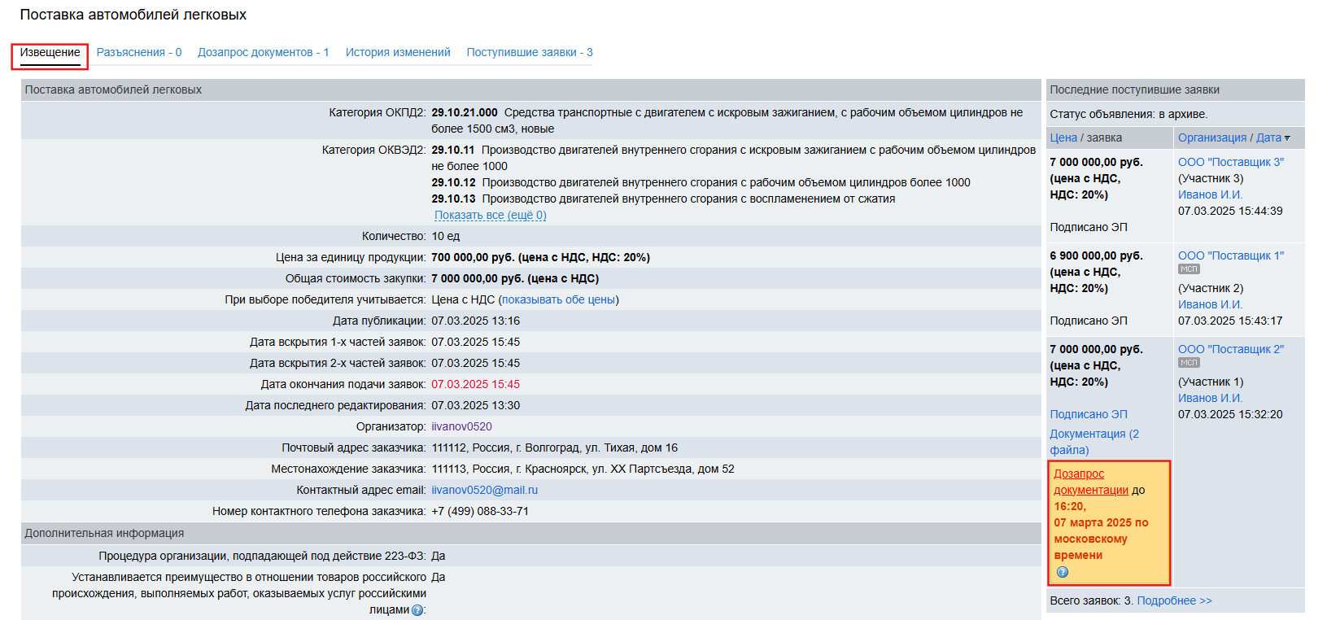Image resolution: width=1327 pixels, height=620 pixels.
Task: Go to Поступившие заявки - 3 tab
Action: [529, 52]
